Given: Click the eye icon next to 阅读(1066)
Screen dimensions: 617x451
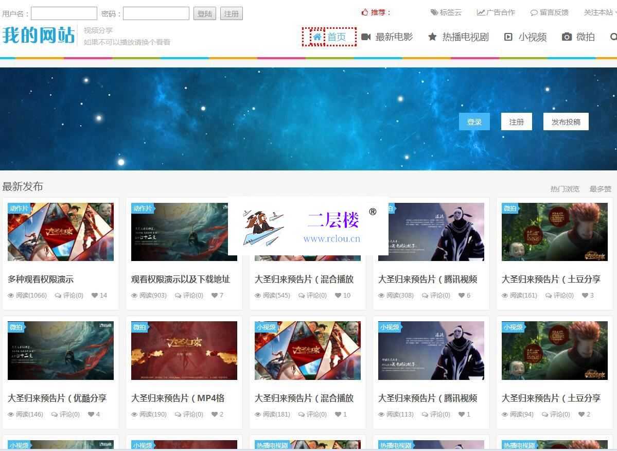Looking at the screenshot, I should point(11,295).
